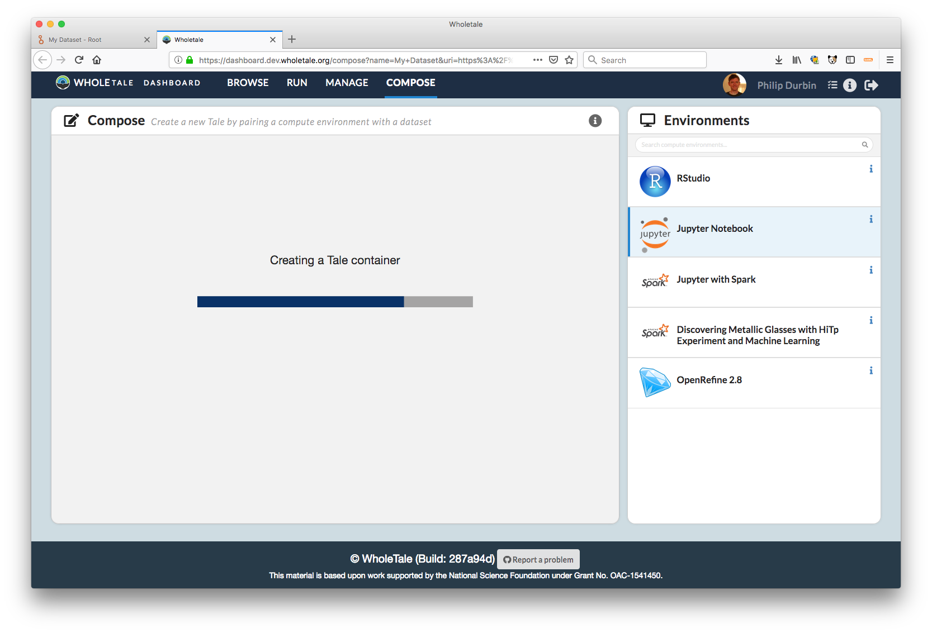932x633 pixels.
Task: Toggle the browser sidebar
Action: 850,60
